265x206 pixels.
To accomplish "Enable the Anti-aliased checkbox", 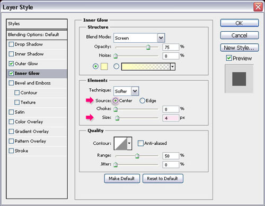I will pos(140,143).
